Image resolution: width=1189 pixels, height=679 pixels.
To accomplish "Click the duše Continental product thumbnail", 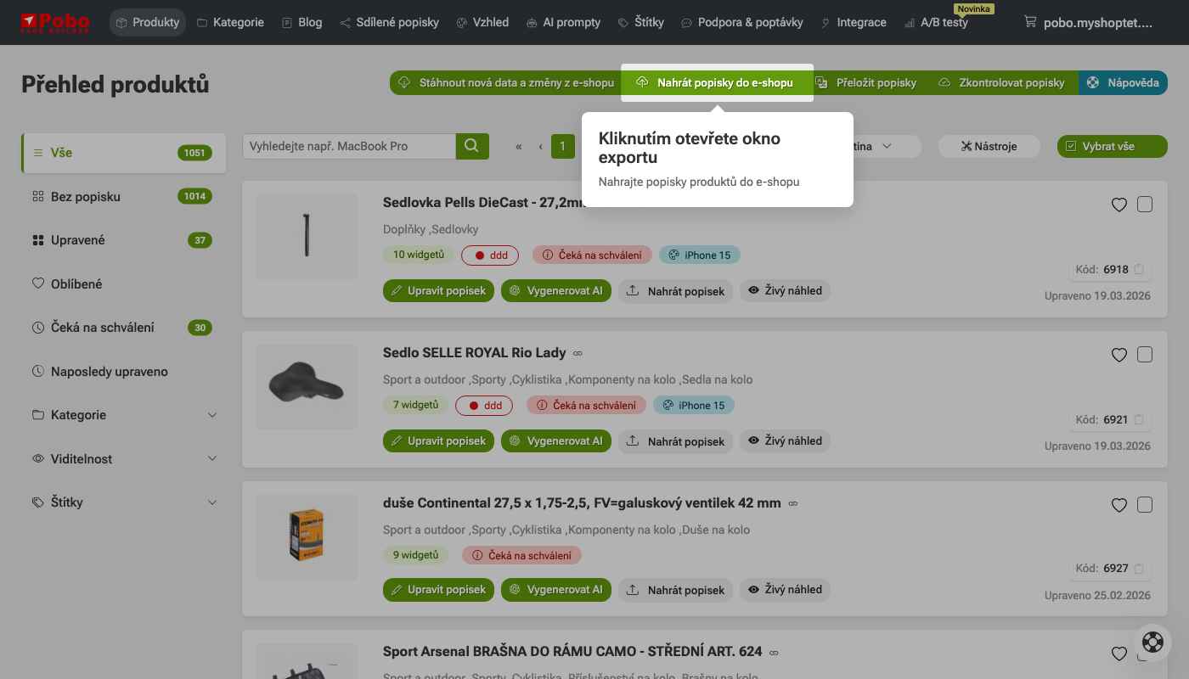I will click(307, 536).
